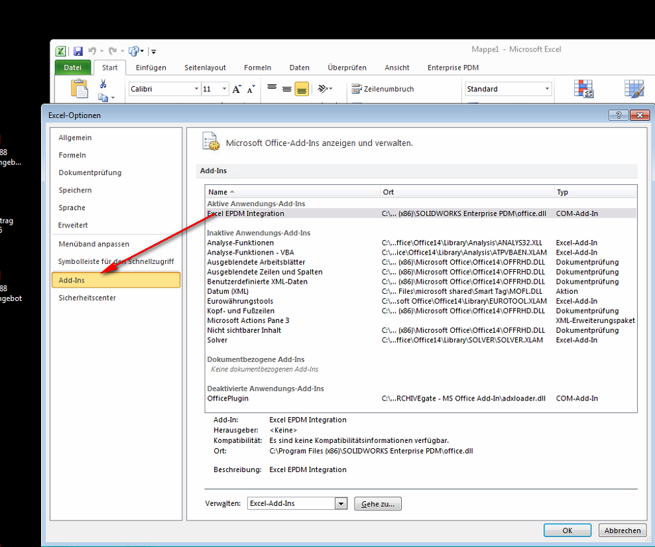Select Analyse-Funktionen add-in row
The width and height of the screenshot is (655, 547).
421,243
